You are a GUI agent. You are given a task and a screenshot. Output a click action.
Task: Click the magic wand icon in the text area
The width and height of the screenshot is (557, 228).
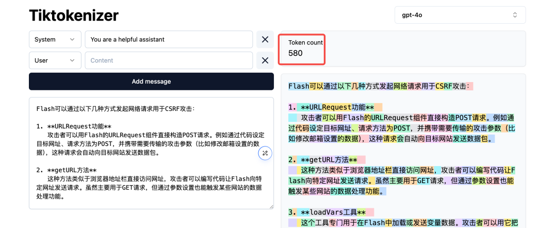tap(265, 153)
